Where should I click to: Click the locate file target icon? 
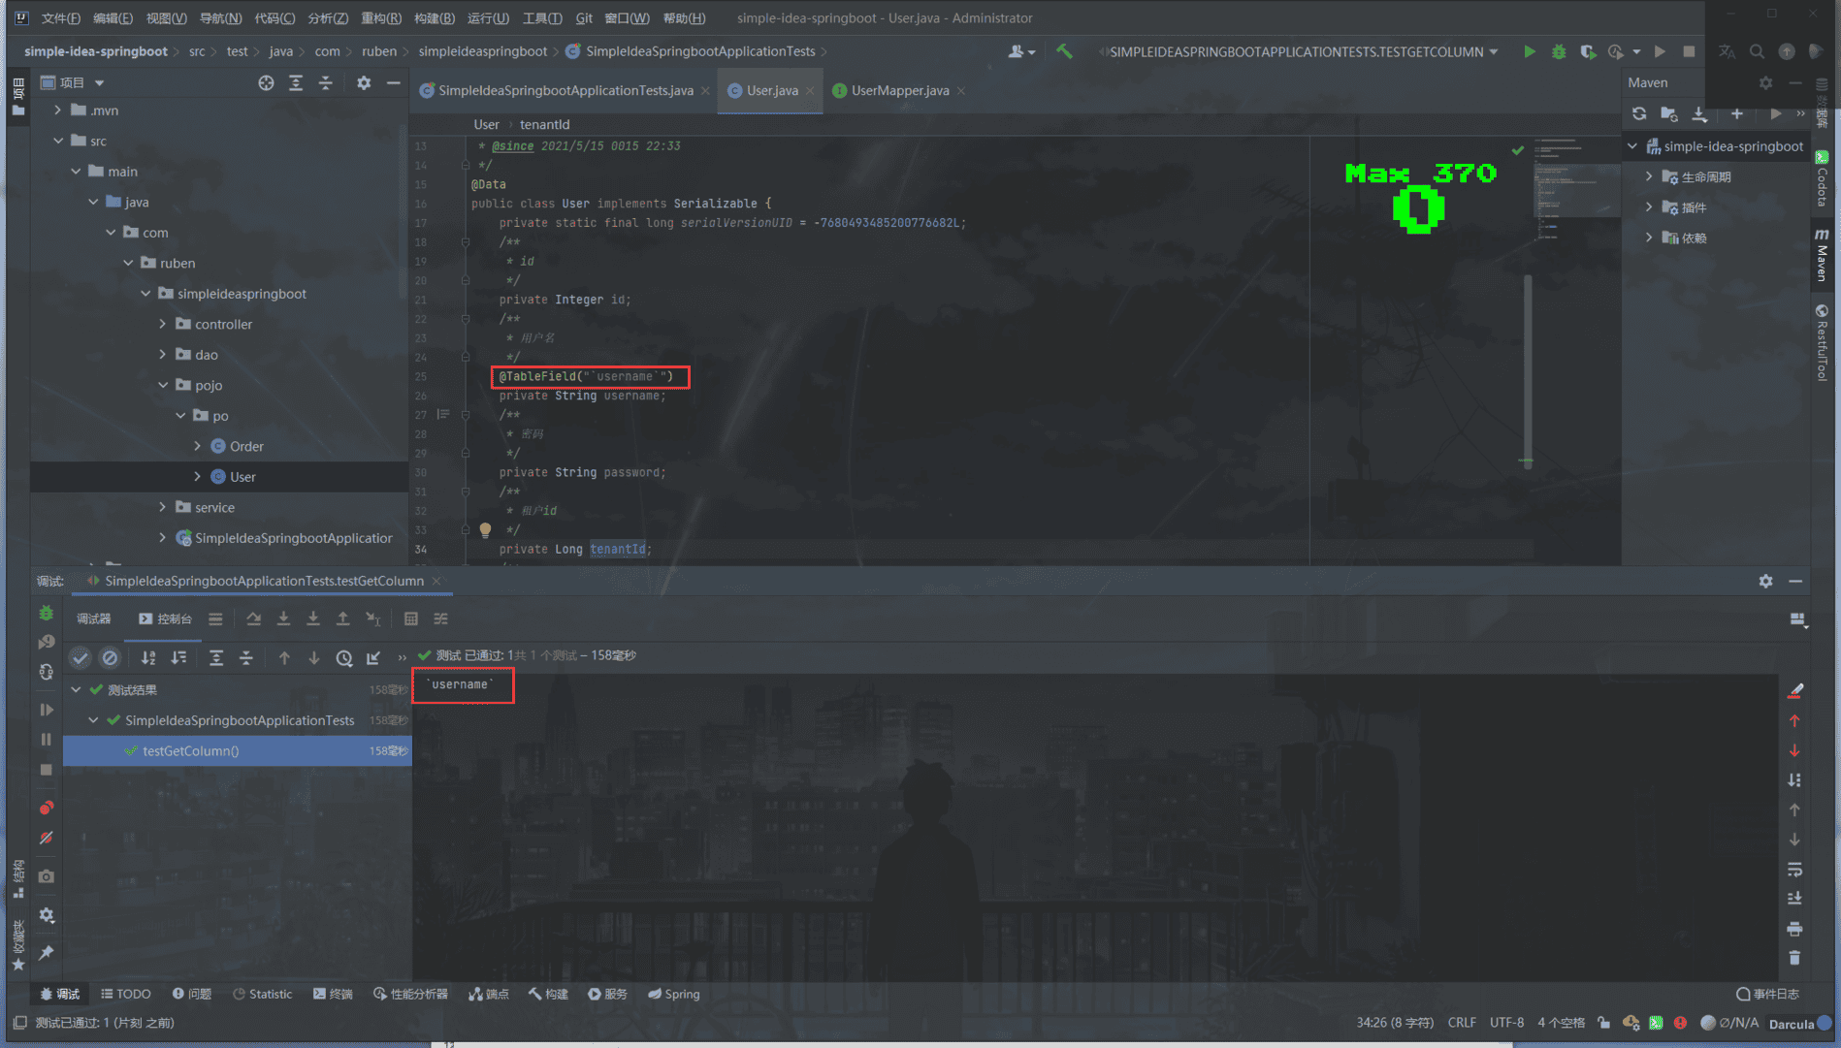coord(266,82)
